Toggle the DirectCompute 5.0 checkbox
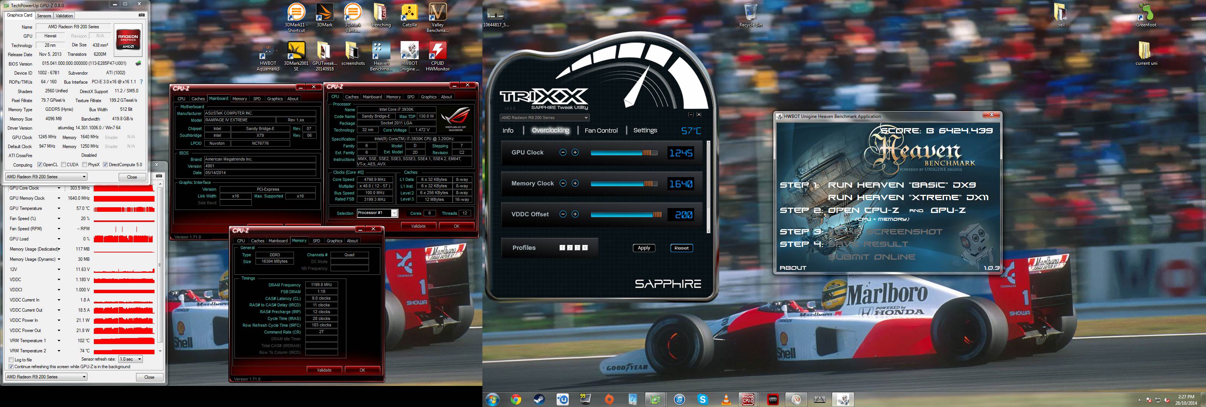 pos(106,165)
